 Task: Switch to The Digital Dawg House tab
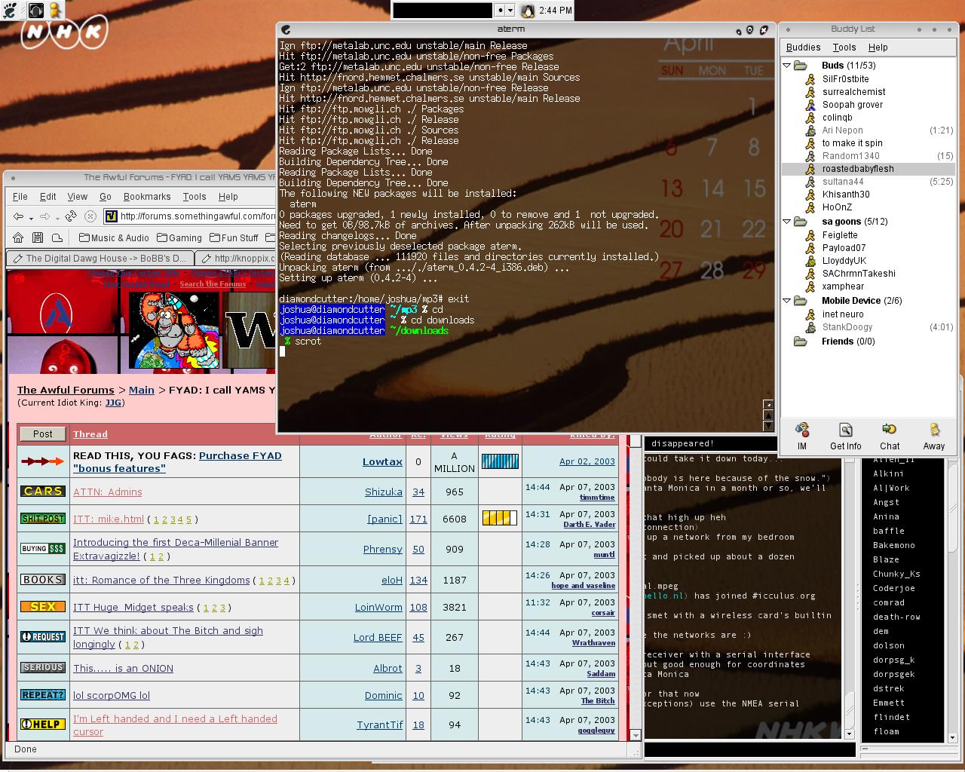coord(100,258)
